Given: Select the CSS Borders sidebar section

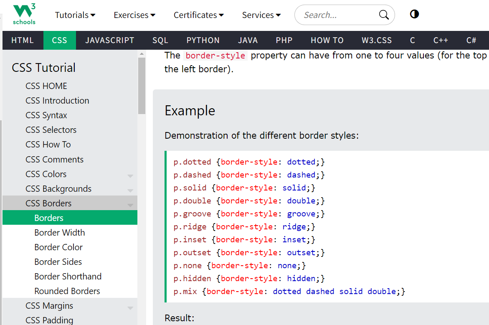Looking at the screenshot, I should pyautogui.click(x=70, y=203).
